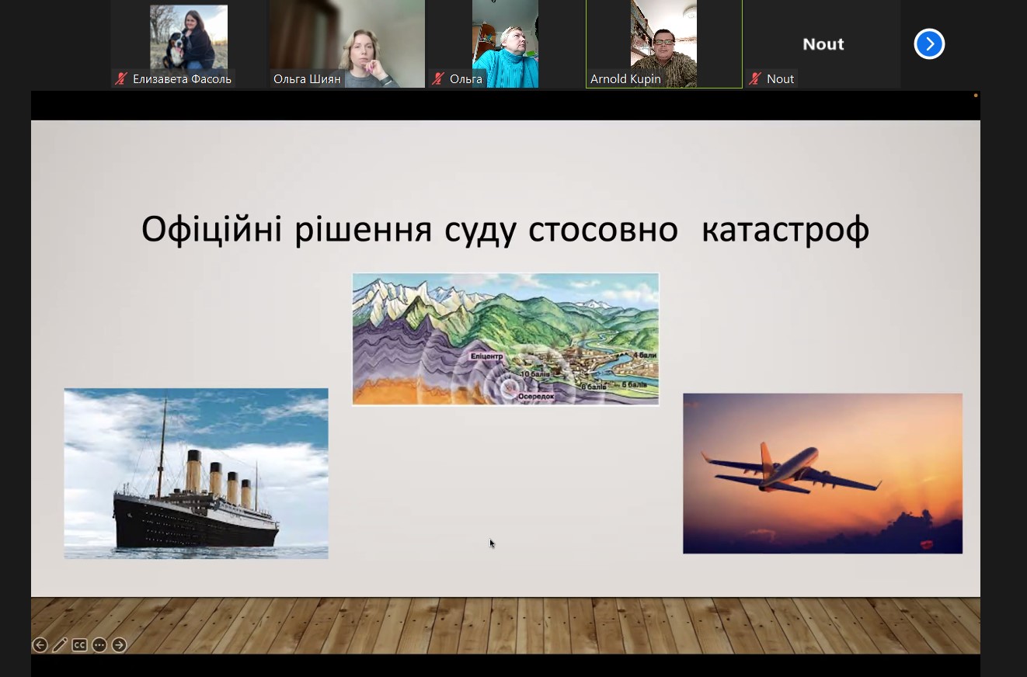The image size is (1027, 677).
Task: Click the airplane at sunset image
Action: 822,474
